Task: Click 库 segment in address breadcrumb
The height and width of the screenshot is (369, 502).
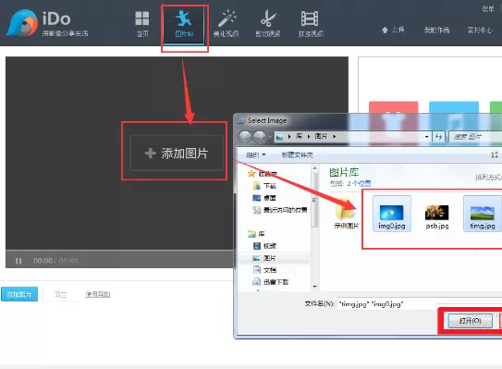Action: [299, 136]
